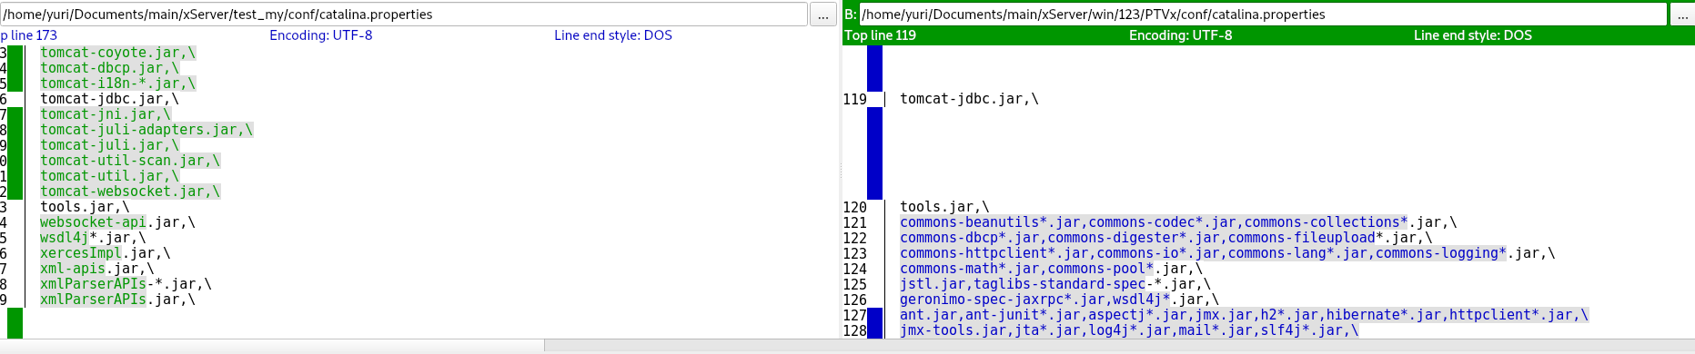
Task: Open file browser for left pane file
Action: click(x=822, y=15)
